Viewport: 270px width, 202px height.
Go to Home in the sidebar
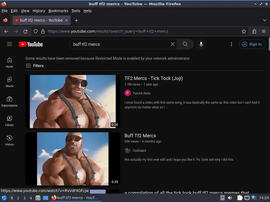(9, 63)
